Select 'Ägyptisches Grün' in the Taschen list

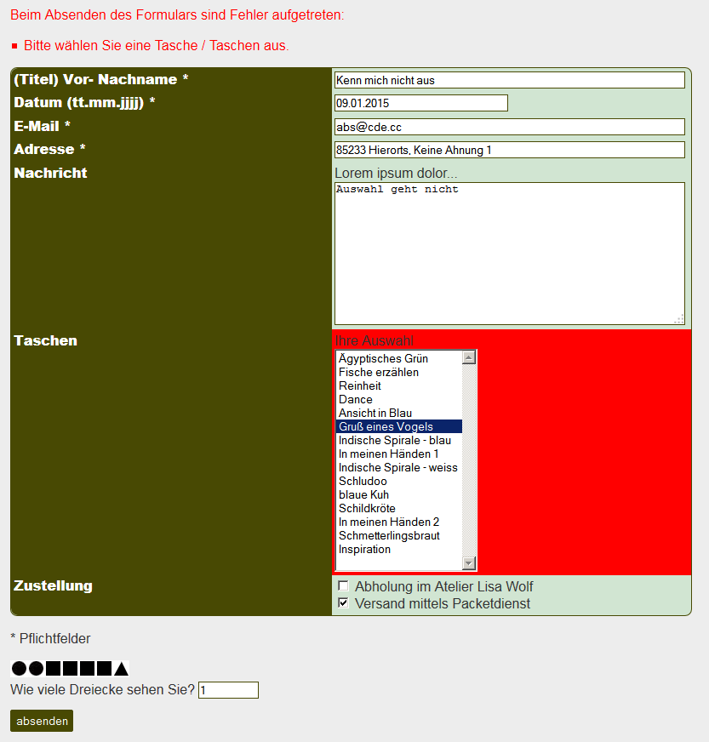(x=383, y=359)
